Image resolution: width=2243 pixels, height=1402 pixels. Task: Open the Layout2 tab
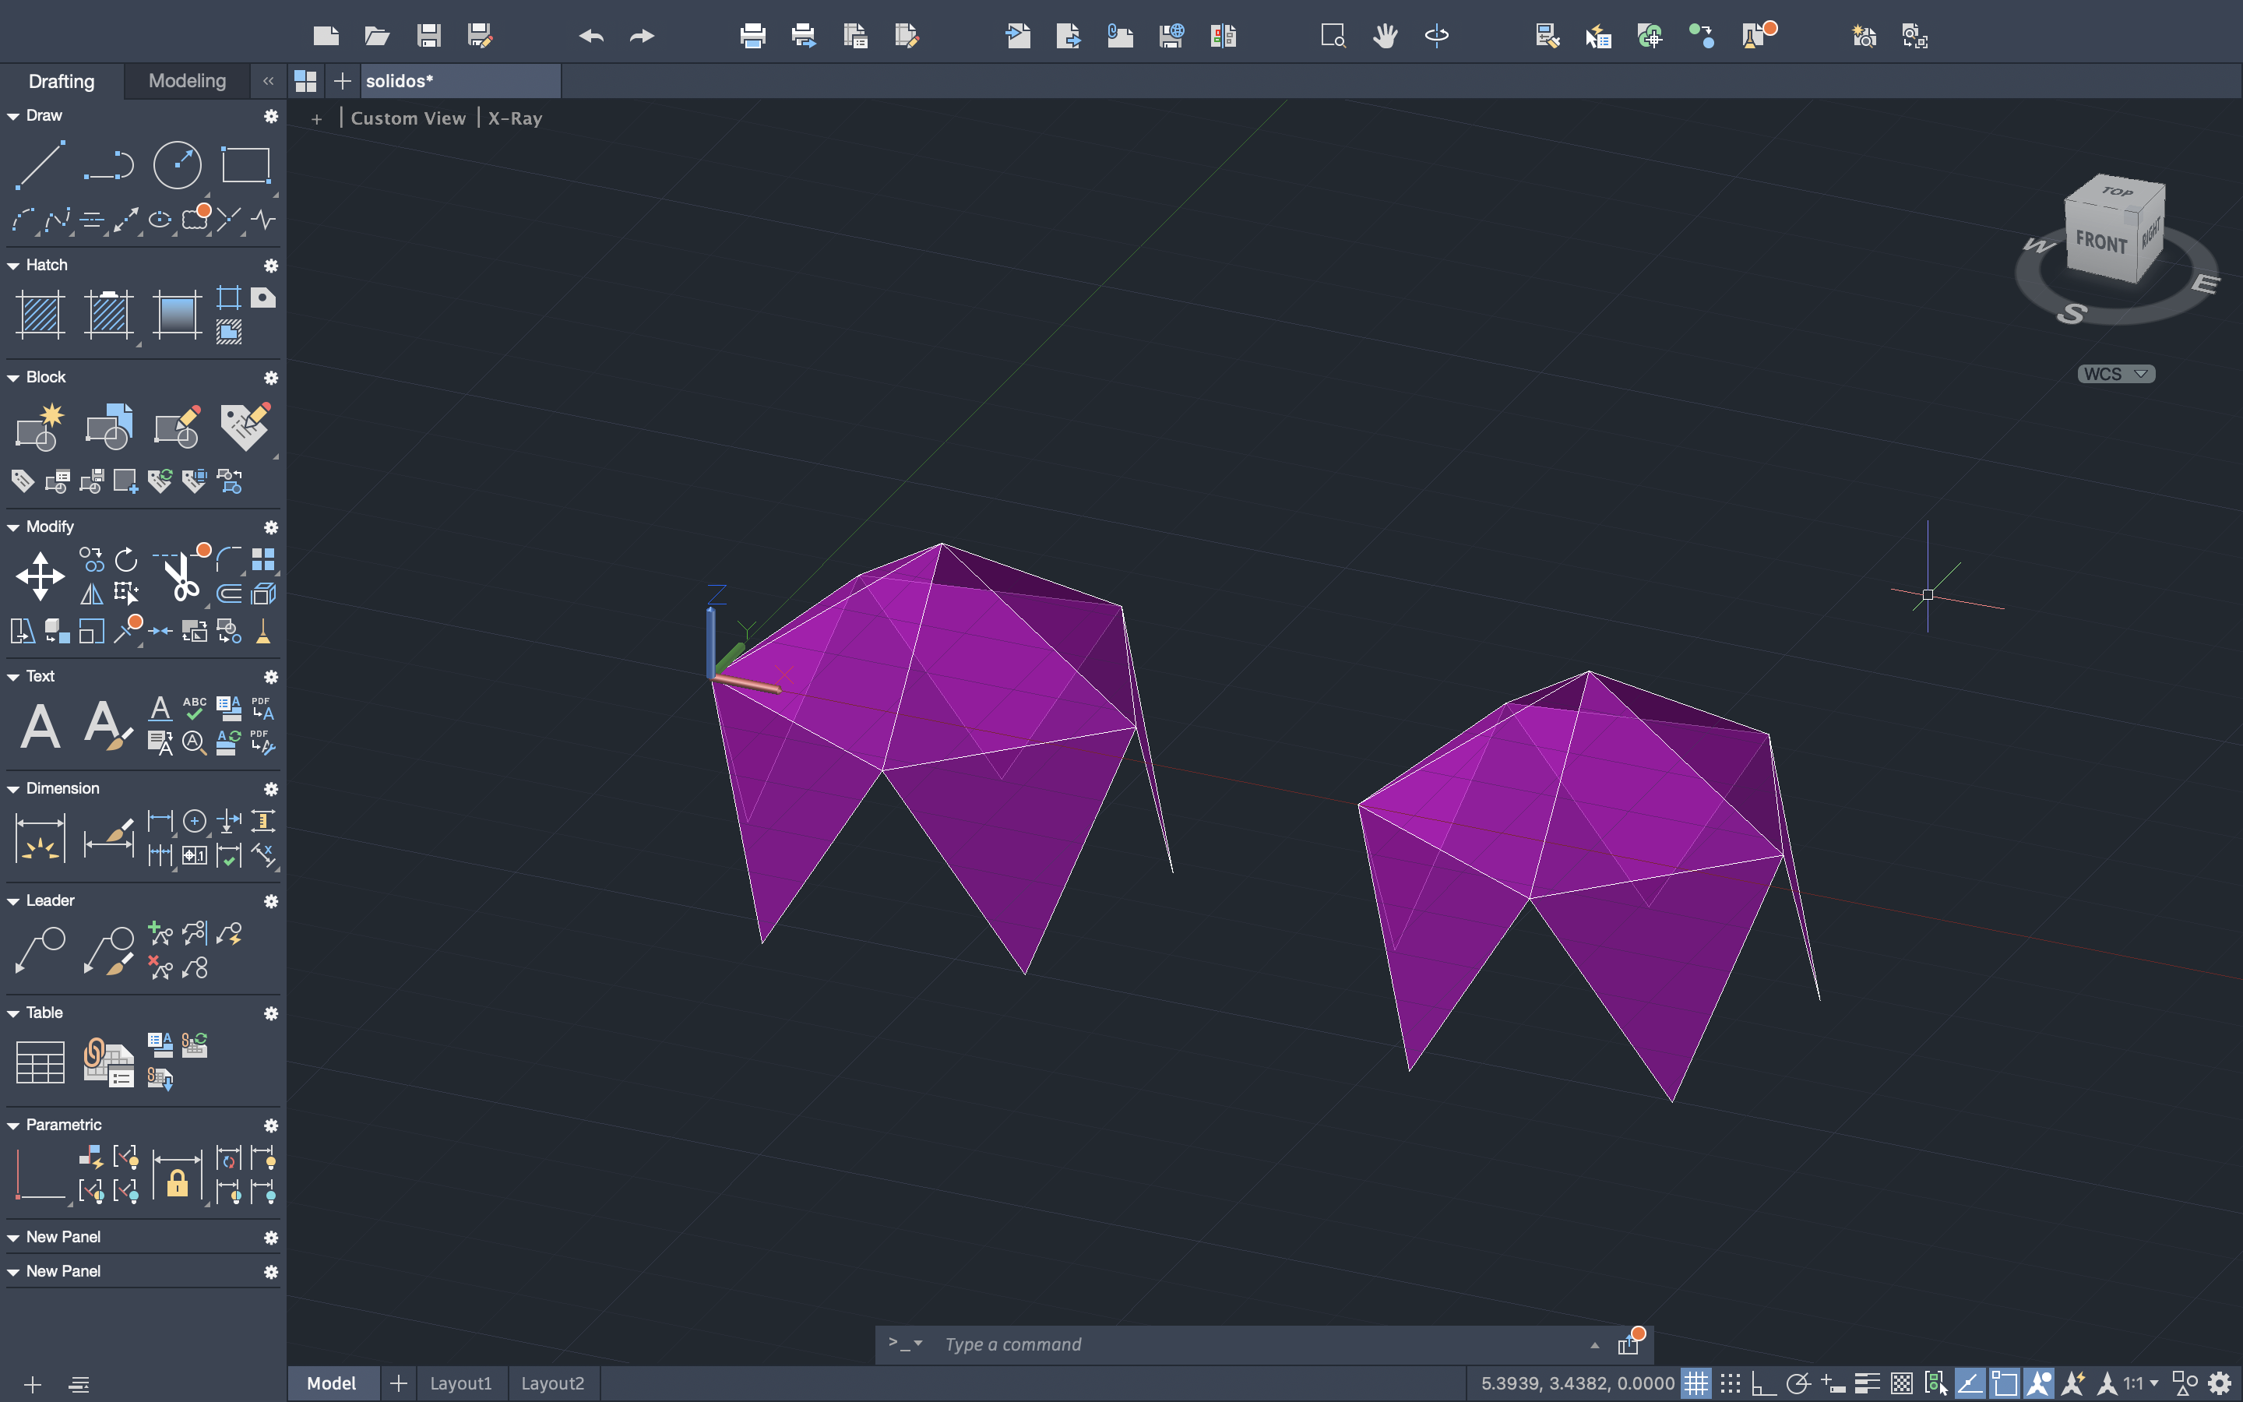pos(552,1383)
